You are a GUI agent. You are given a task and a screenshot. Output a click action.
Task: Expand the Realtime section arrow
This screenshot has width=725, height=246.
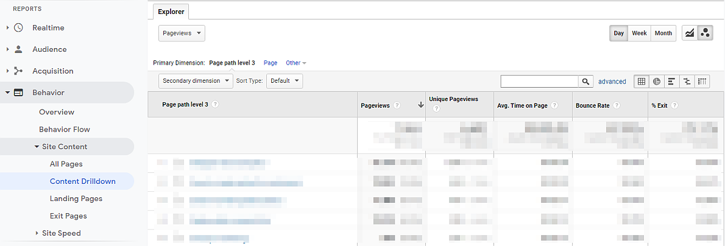7,28
